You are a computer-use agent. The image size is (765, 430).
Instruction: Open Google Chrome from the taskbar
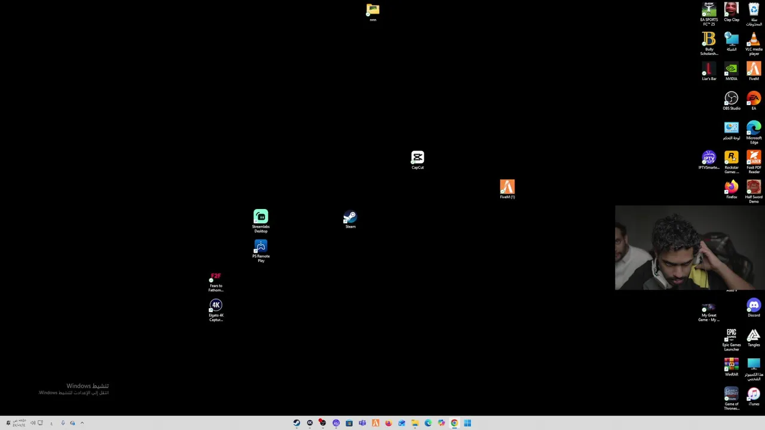coord(454,423)
